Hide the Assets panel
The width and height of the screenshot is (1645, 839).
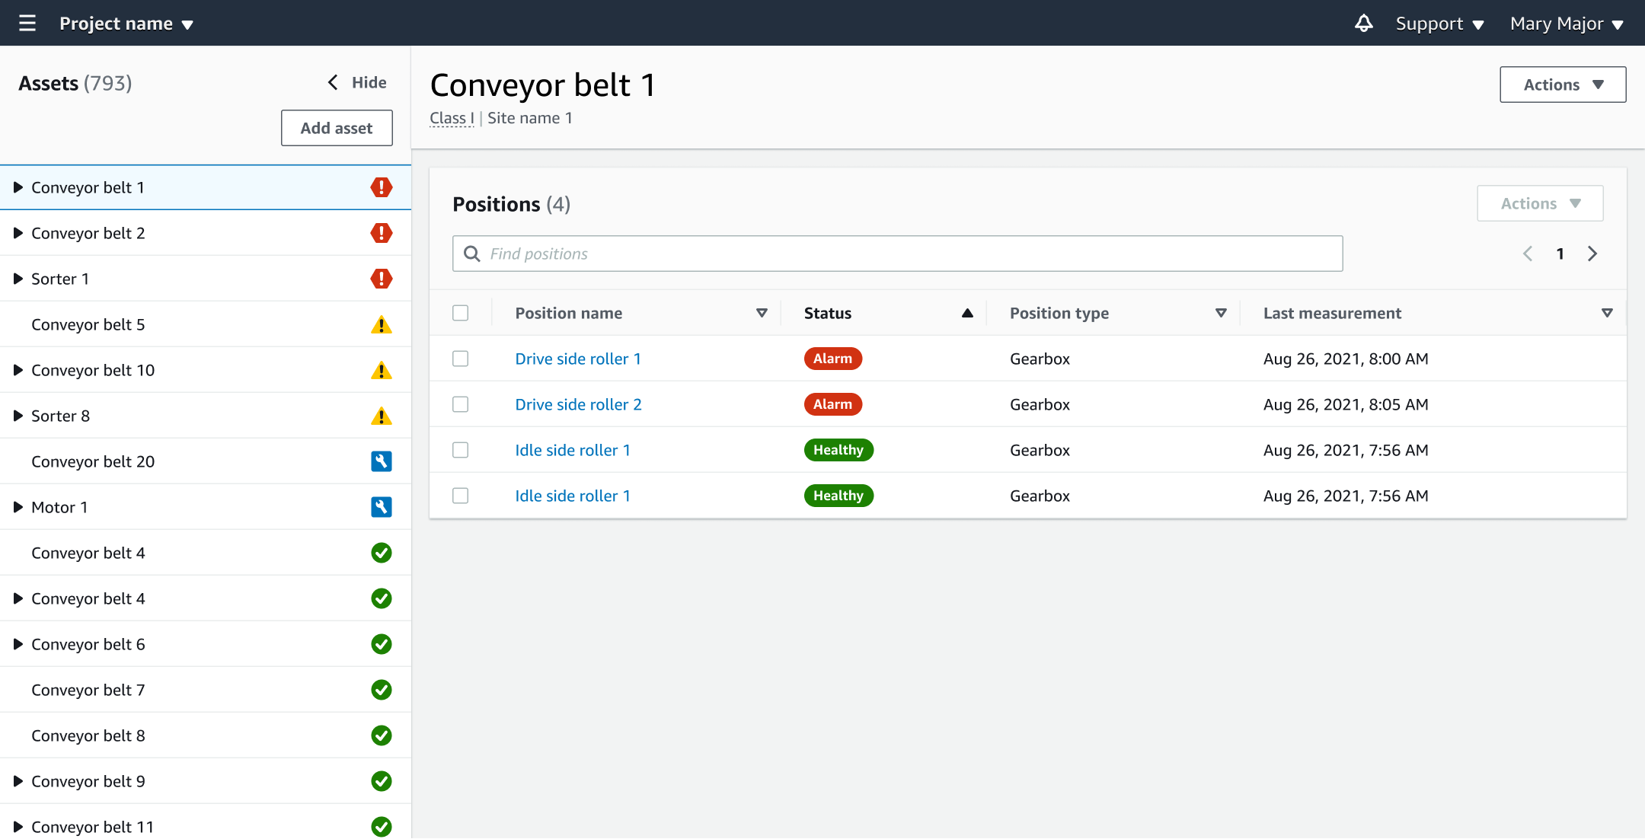[356, 82]
